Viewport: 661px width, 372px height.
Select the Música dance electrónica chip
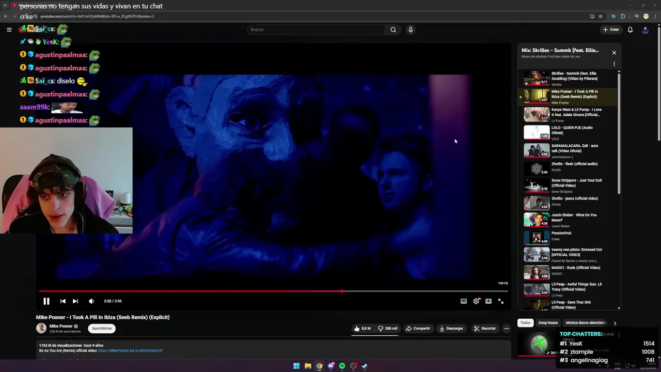click(586, 323)
